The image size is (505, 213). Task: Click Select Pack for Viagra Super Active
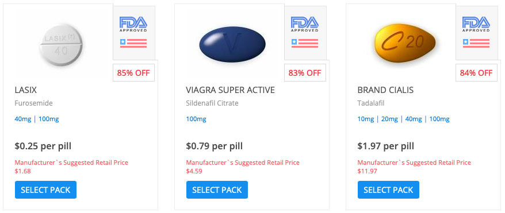tap(217, 190)
